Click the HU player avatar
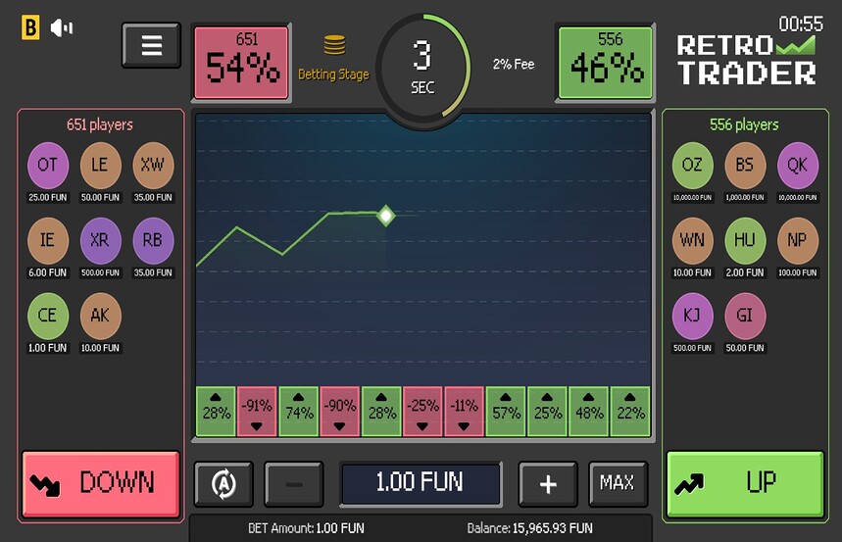The image size is (842, 542). coord(745,240)
